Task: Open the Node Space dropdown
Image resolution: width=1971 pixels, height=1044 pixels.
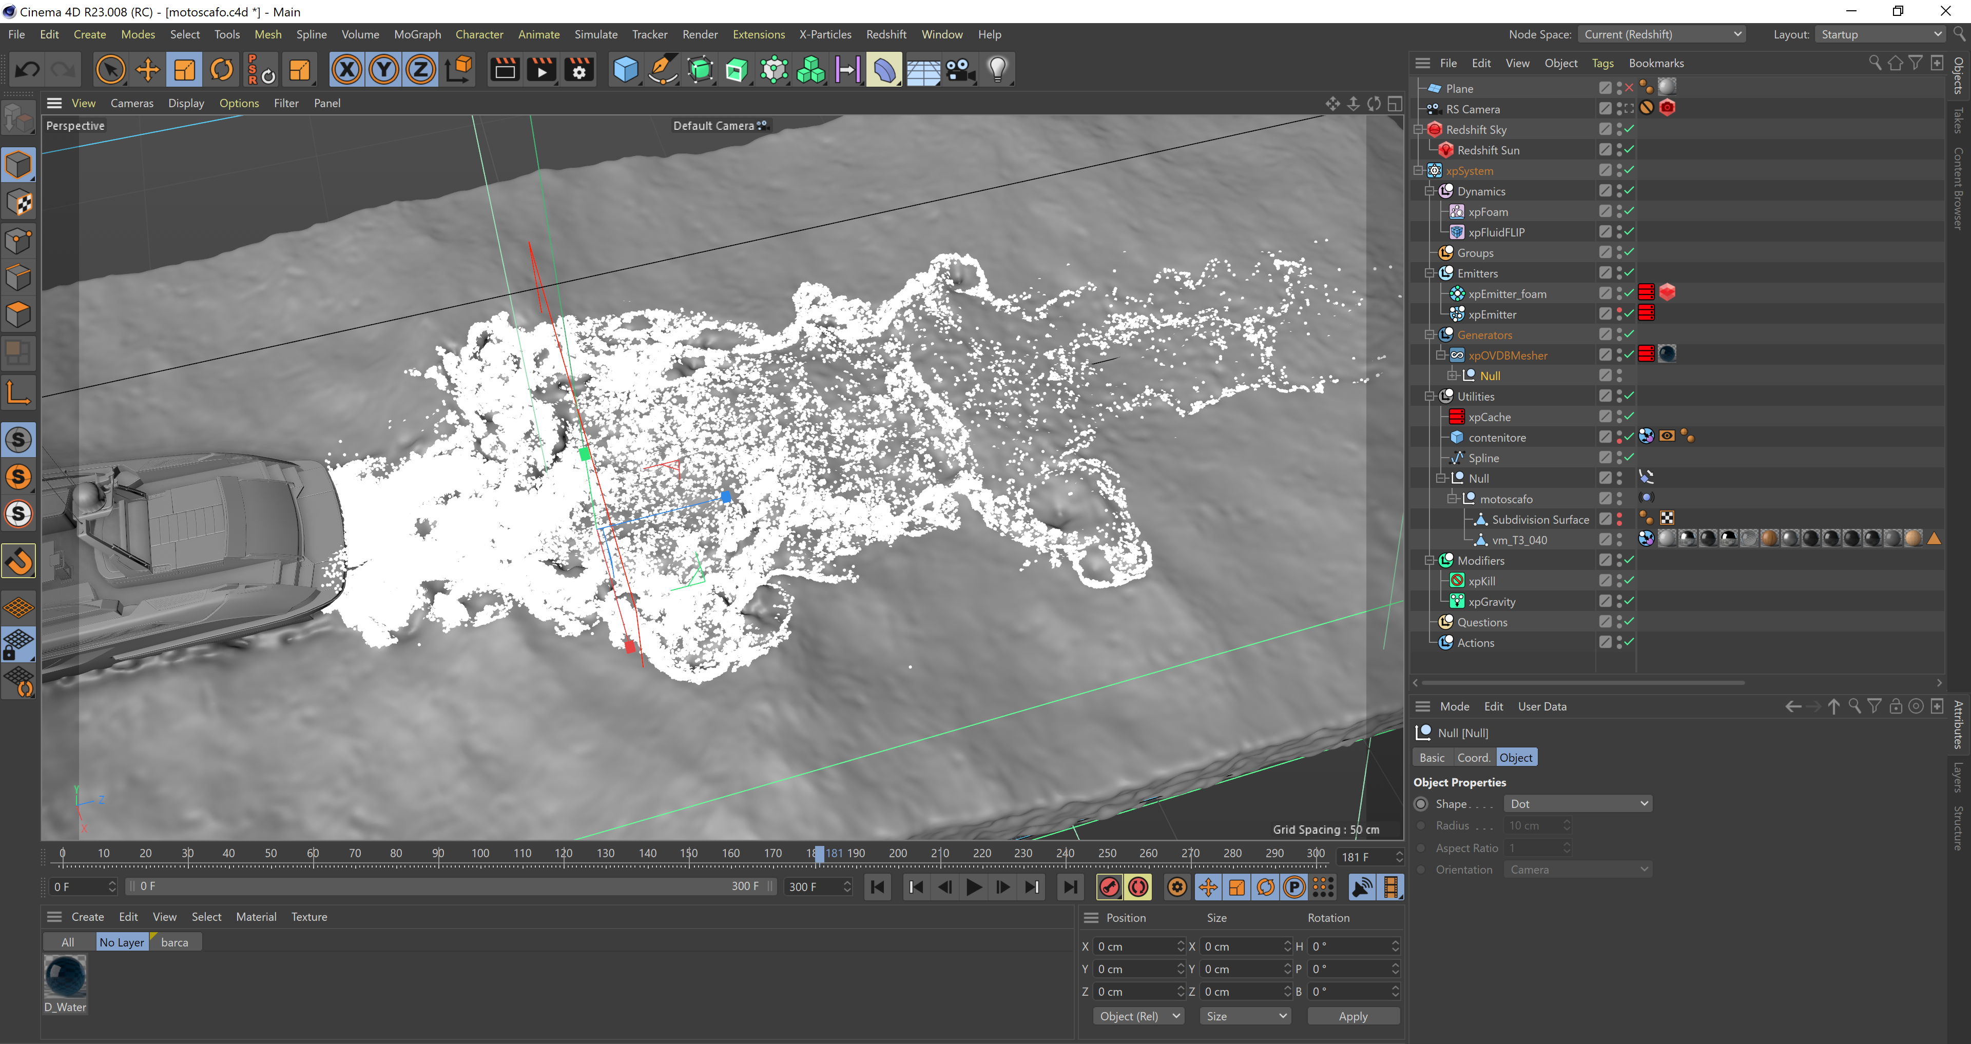Action: coord(1662,34)
